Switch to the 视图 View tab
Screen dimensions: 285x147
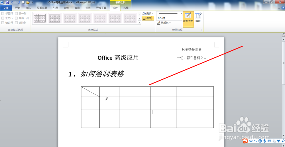tap(88, 8)
